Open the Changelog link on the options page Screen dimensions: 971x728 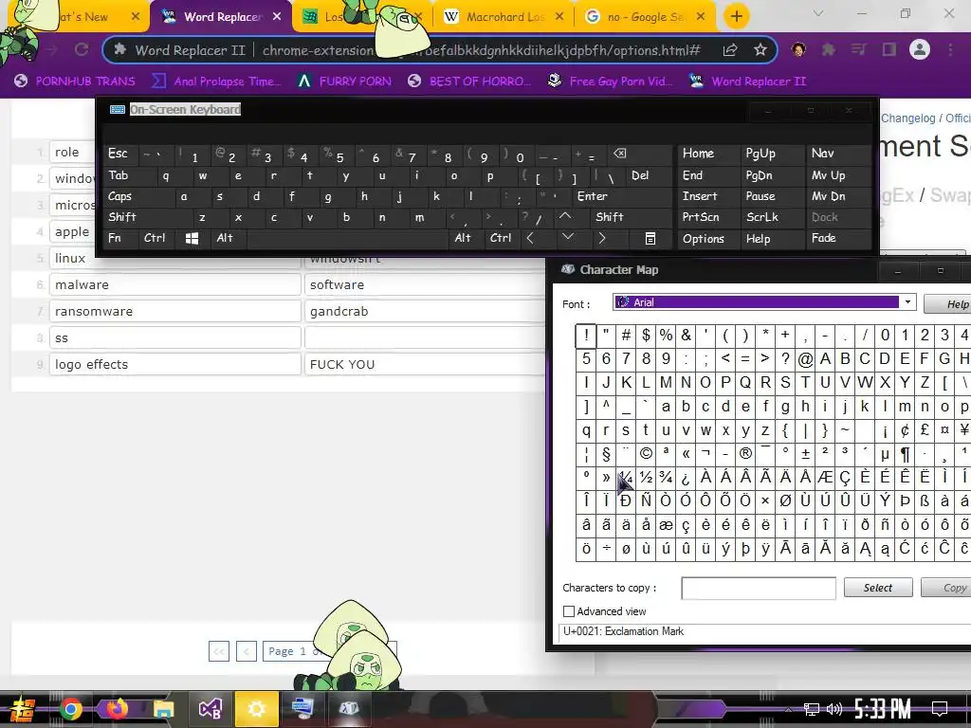(x=907, y=118)
